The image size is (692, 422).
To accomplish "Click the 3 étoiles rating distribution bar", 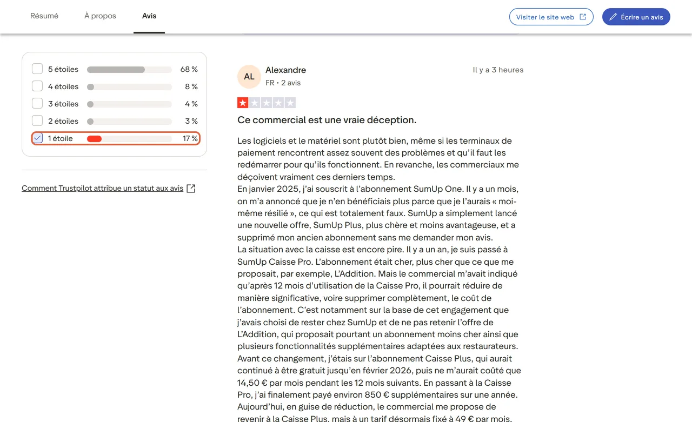I will (x=129, y=104).
